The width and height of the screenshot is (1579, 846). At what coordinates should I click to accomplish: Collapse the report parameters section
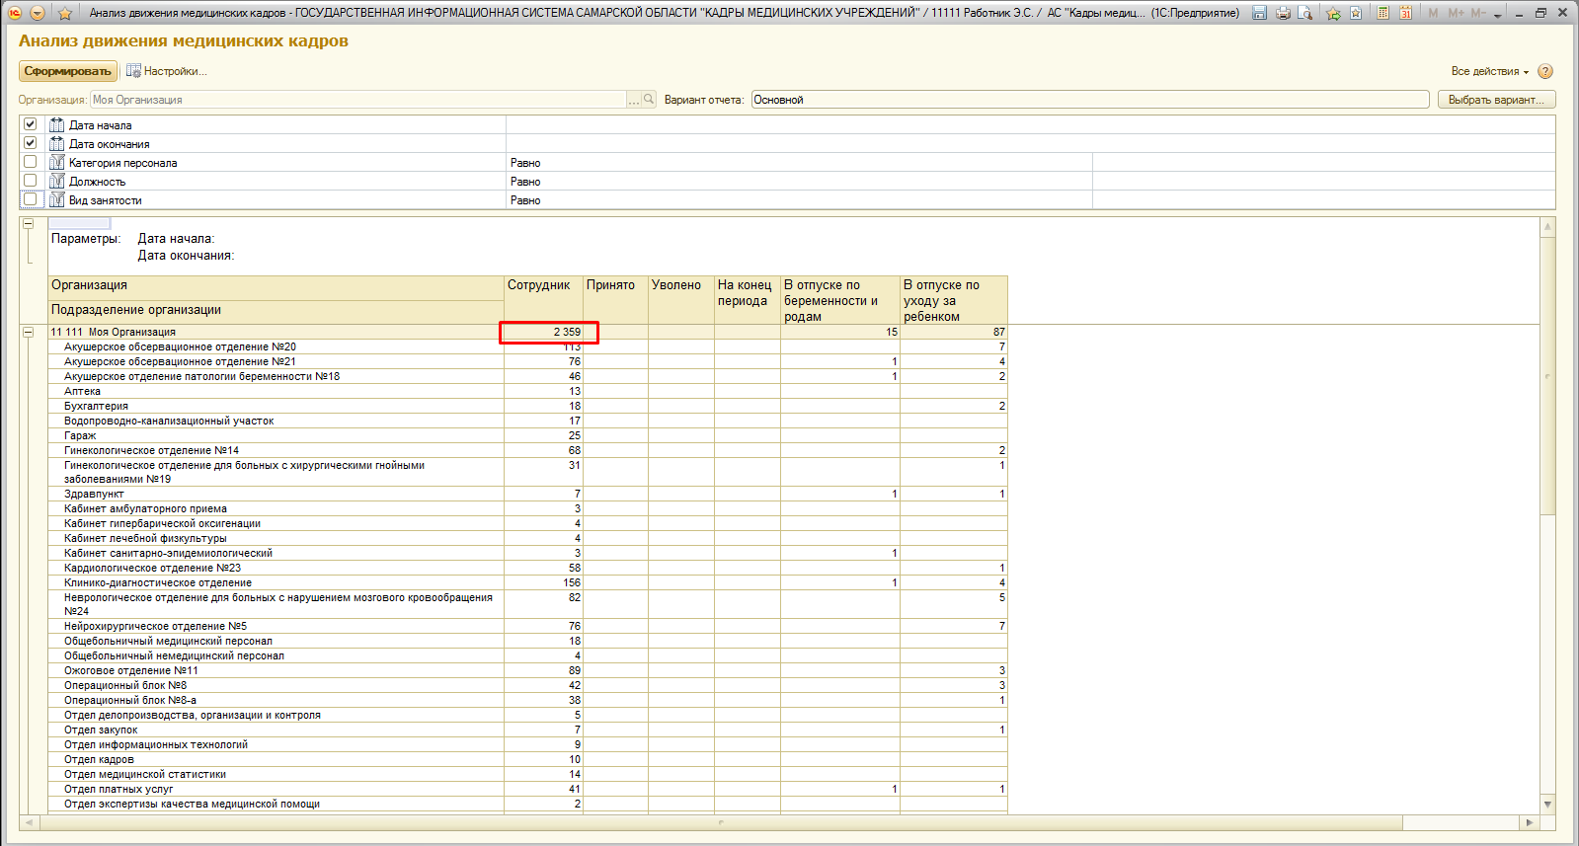coord(29,223)
